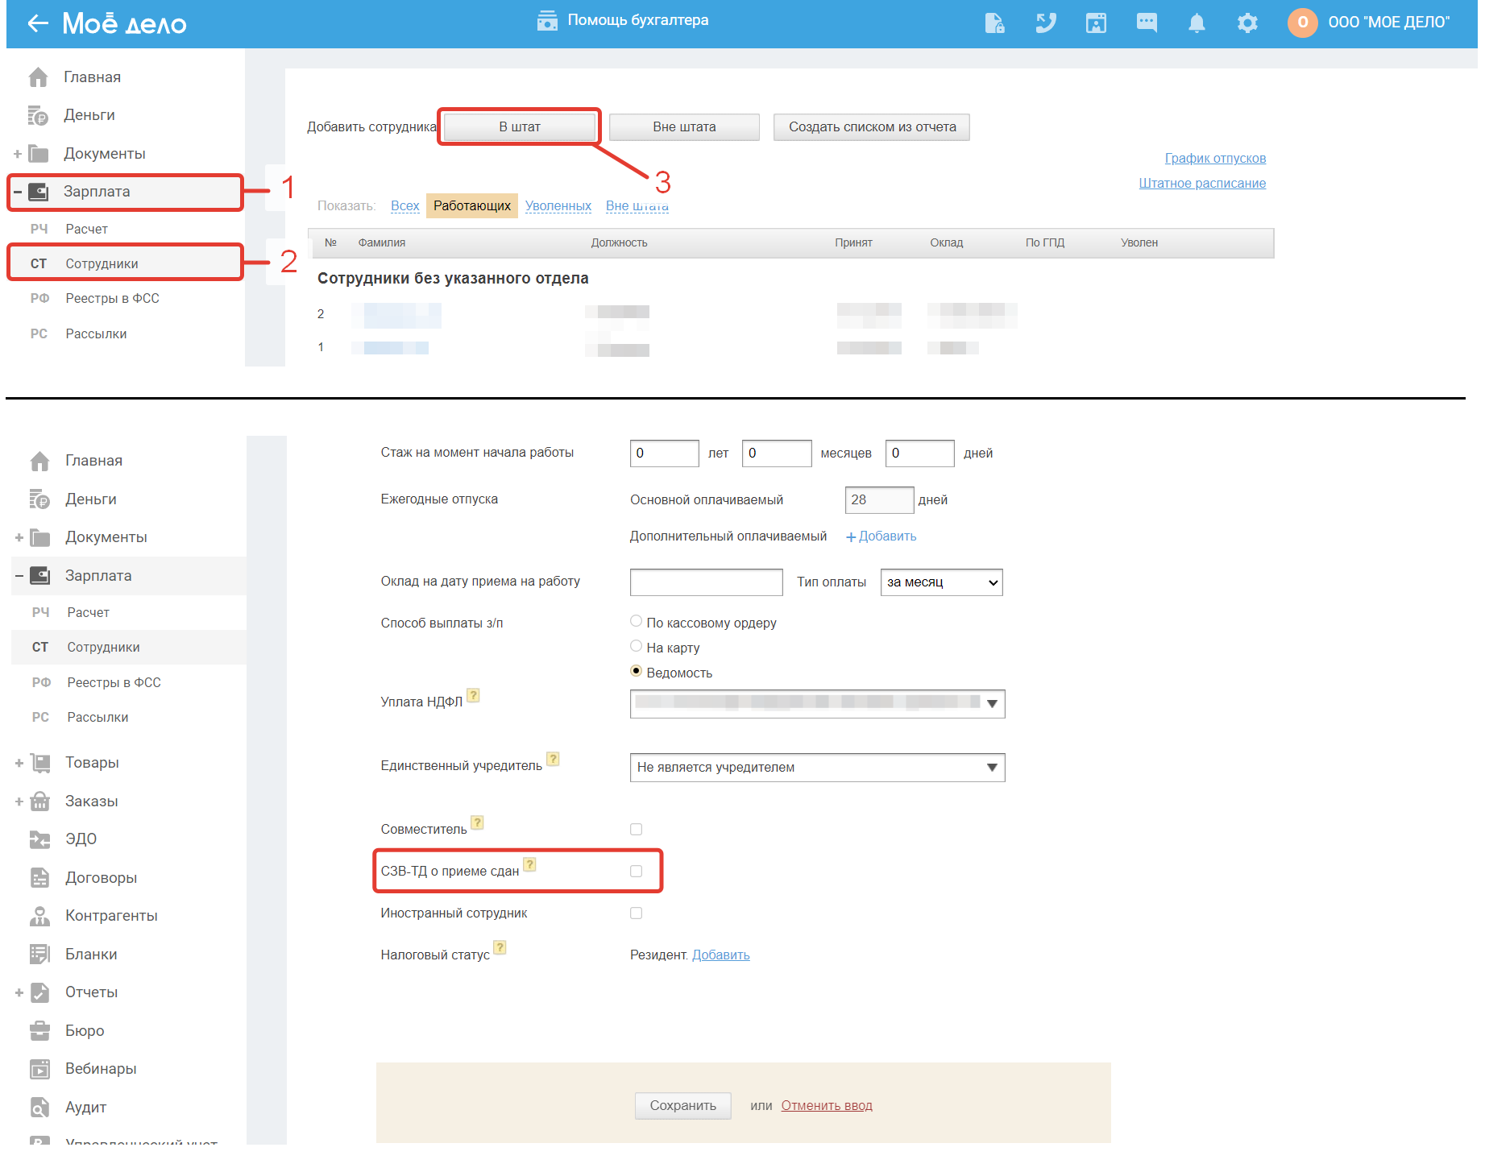Open the Уплата НДФЛ dropdown

[818, 704]
